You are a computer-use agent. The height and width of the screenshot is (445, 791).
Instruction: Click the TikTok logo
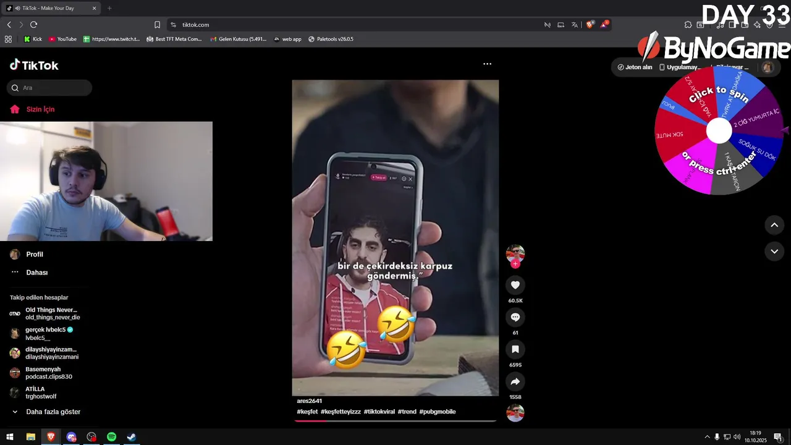[x=34, y=66]
